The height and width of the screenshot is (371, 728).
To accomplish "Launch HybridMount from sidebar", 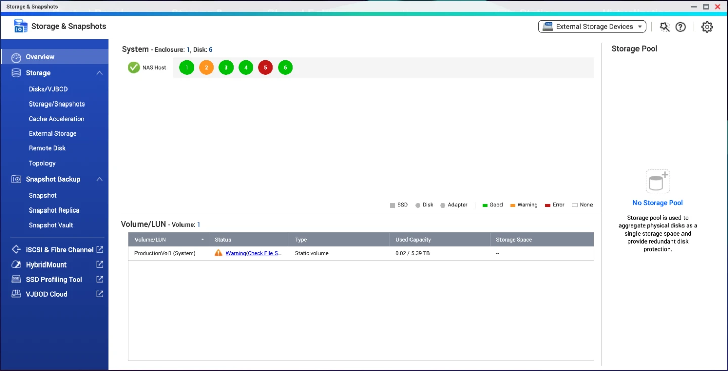I will 46,264.
